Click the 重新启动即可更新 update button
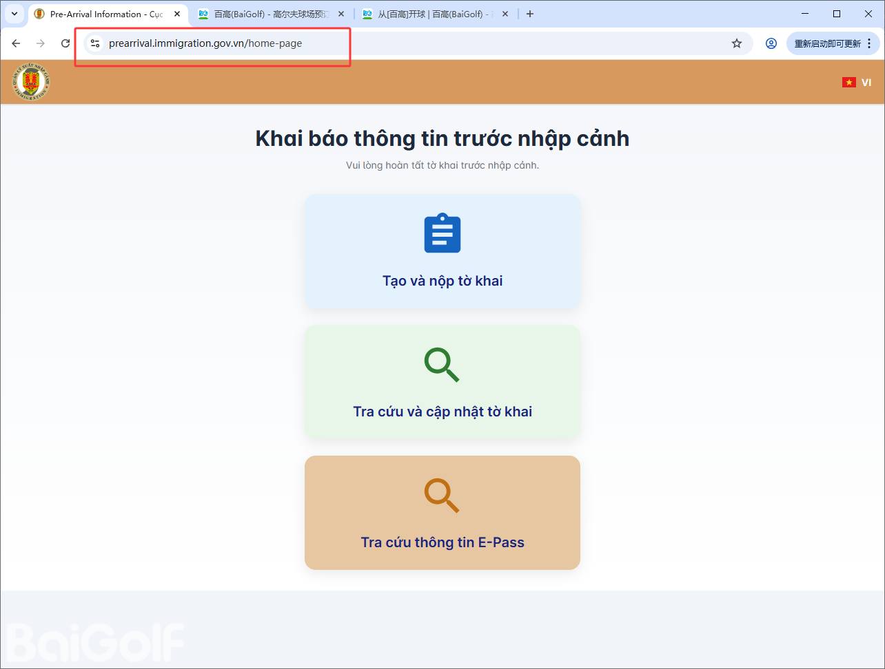The image size is (885, 669). pos(827,43)
